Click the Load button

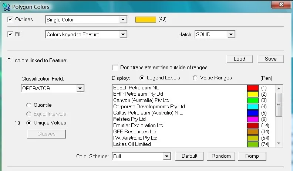click(x=240, y=59)
